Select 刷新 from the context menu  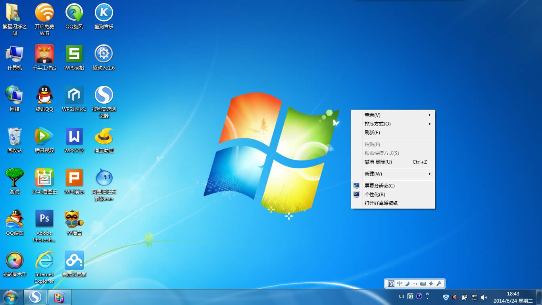click(372, 132)
